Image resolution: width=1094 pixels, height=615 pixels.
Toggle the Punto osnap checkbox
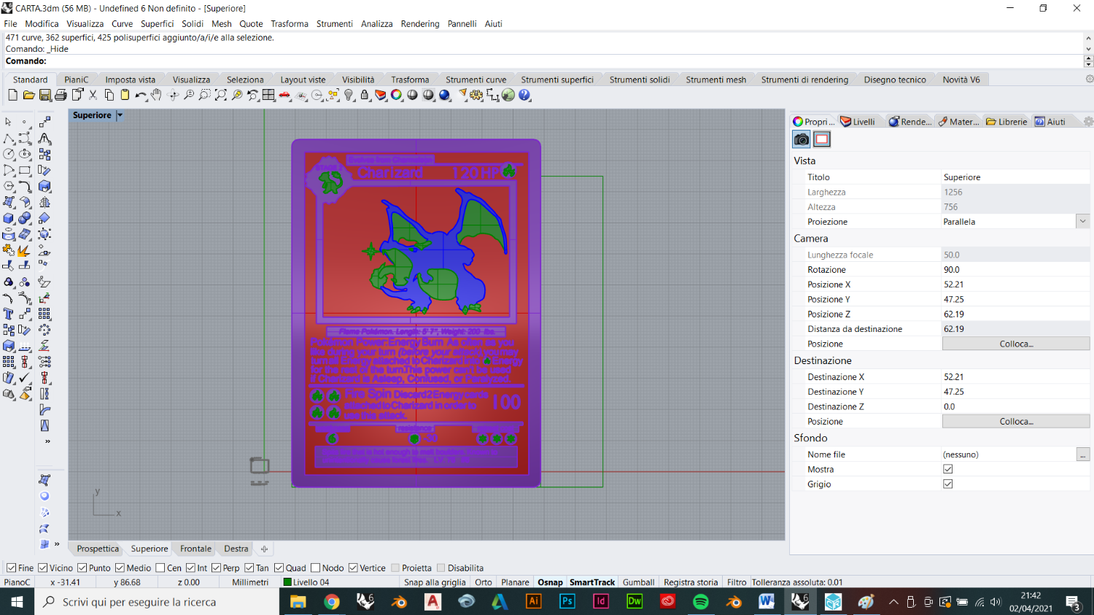pos(82,568)
